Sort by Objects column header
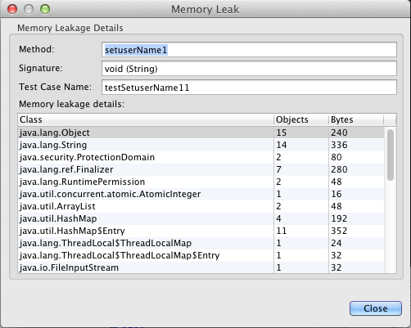 coord(301,119)
